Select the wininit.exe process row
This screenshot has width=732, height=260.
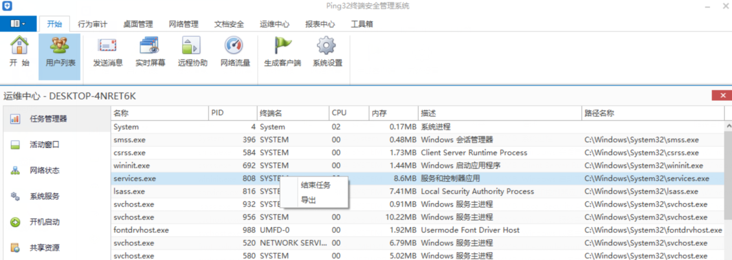(x=417, y=165)
